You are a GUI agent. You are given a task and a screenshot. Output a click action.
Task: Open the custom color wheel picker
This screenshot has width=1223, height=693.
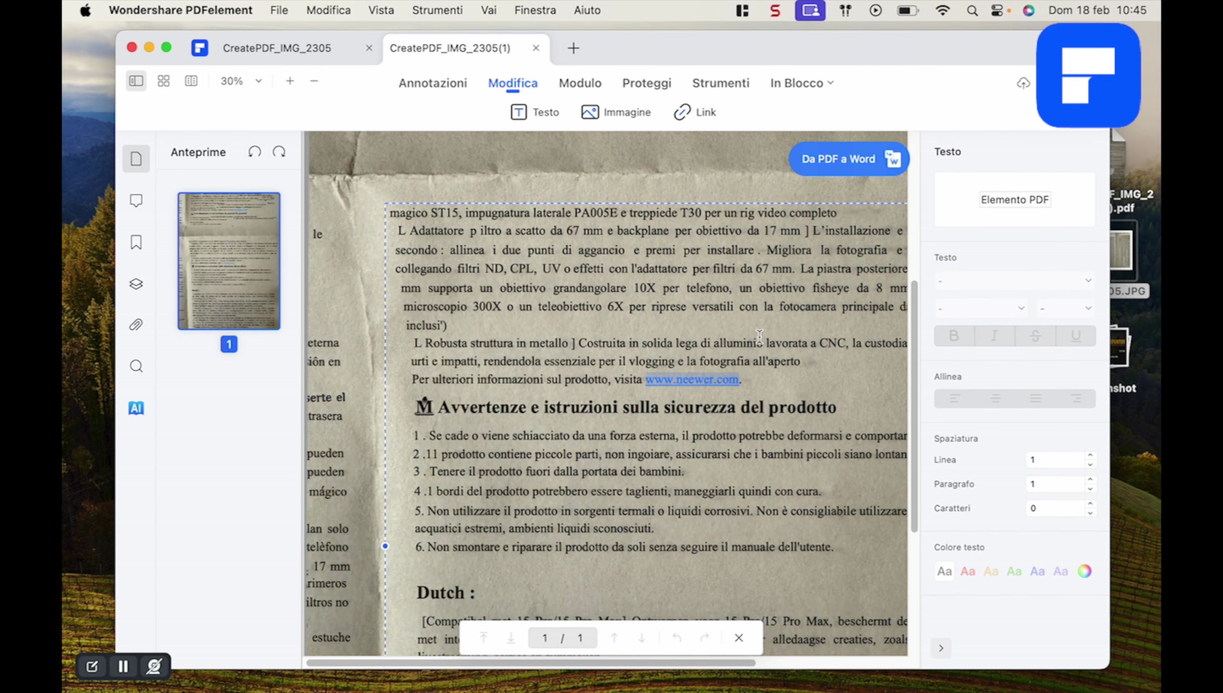[x=1084, y=571]
